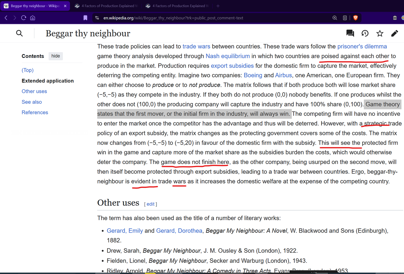404x274 pixels.
Task: Edit the article with pencil icon
Action: (x=395, y=33)
